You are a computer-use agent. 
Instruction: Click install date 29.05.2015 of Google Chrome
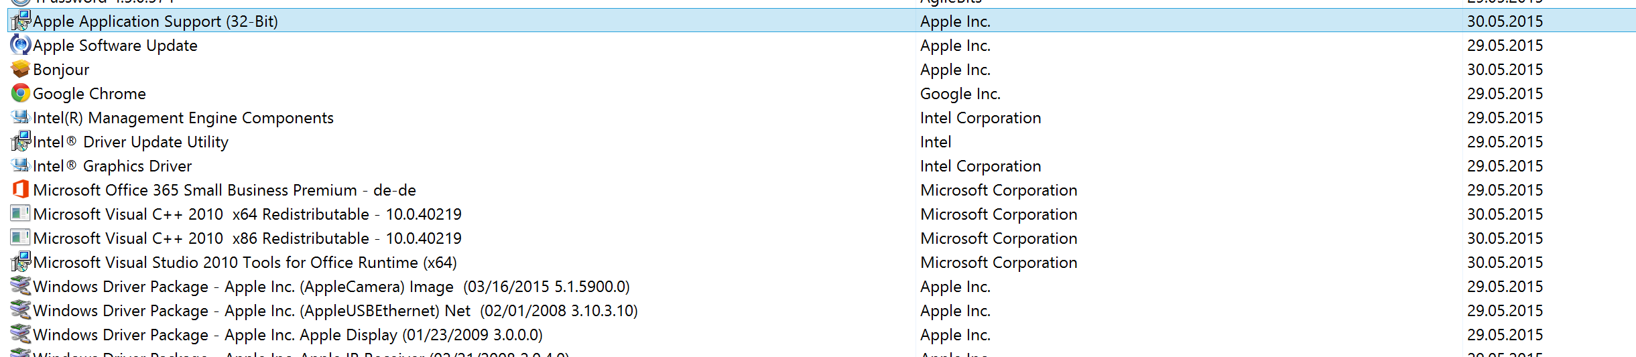point(1505,94)
